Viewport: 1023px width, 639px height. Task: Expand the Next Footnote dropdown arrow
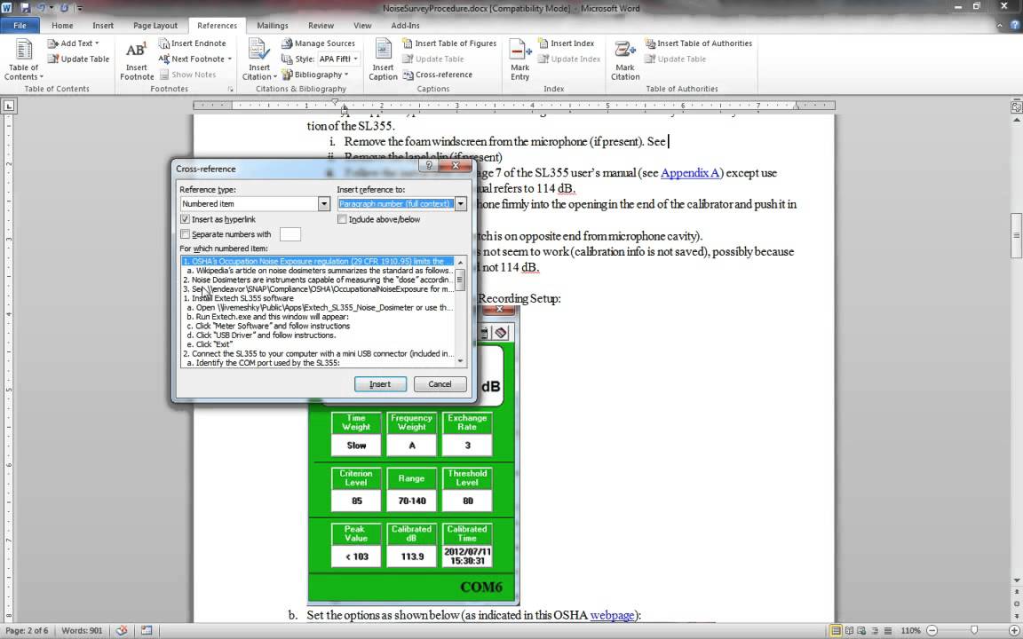[230, 59]
